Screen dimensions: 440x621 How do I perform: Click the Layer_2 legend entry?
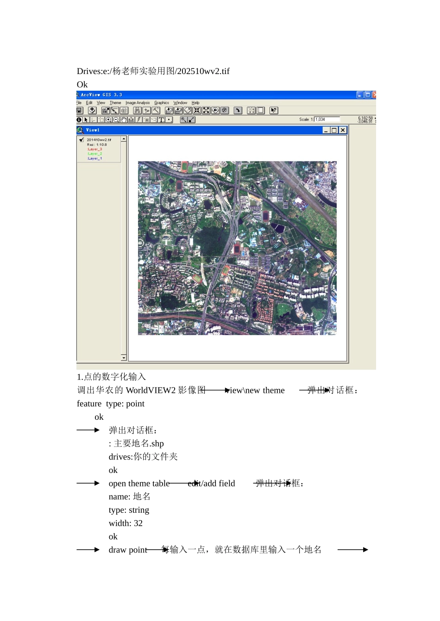(x=94, y=154)
